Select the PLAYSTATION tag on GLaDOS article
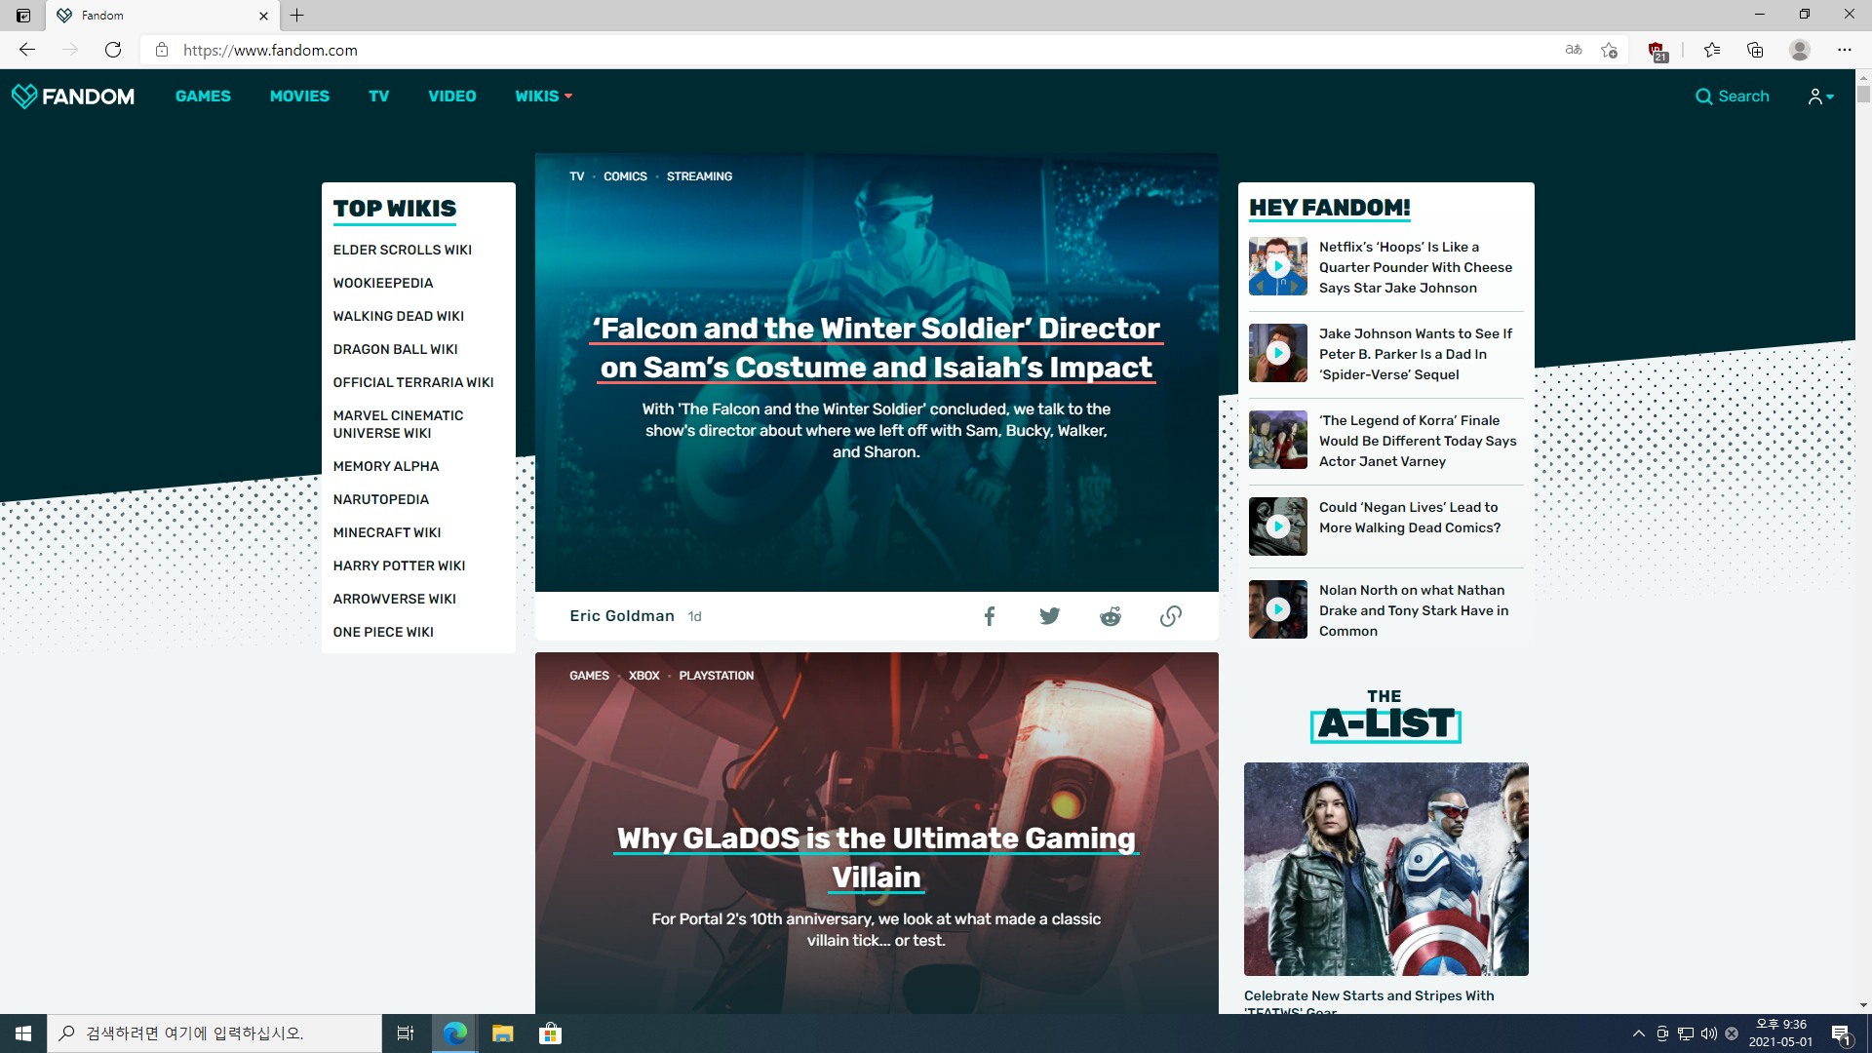Viewport: 1872px width, 1053px height. [x=716, y=676]
